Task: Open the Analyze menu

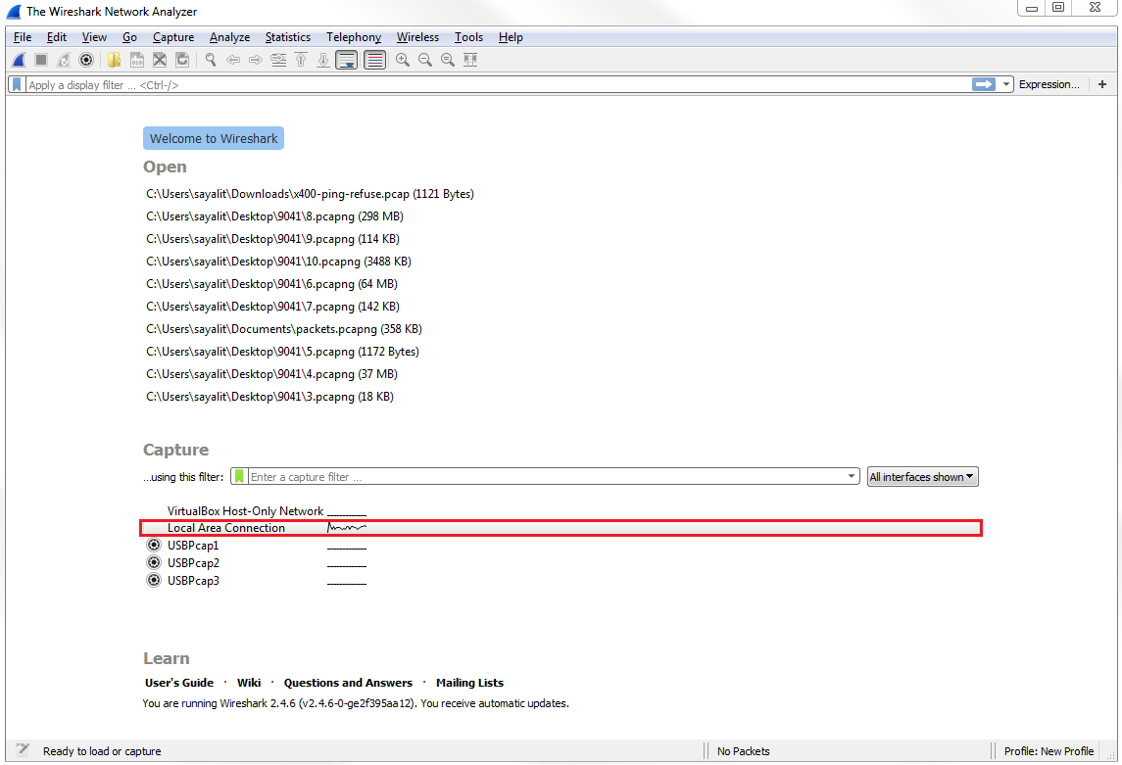Action: tap(229, 37)
